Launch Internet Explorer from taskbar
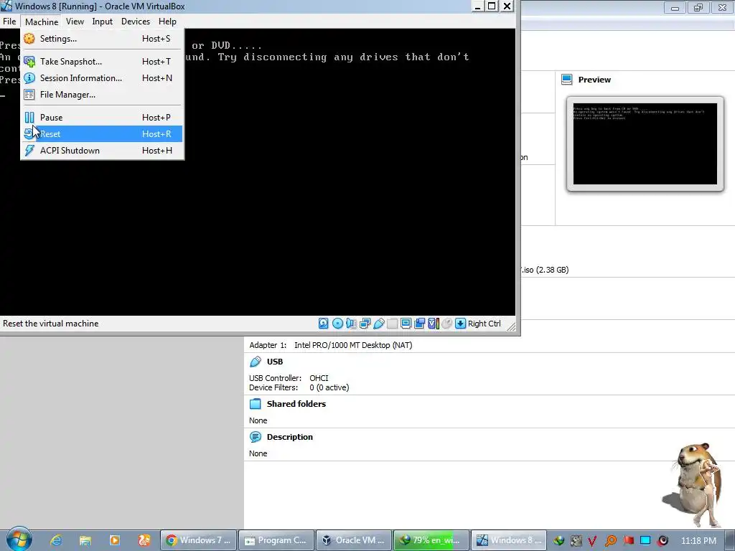The height and width of the screenshot is (551, 735). [x=56, y=540]
